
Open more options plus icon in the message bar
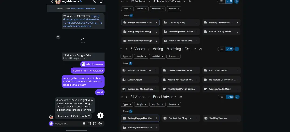point(100,124)
